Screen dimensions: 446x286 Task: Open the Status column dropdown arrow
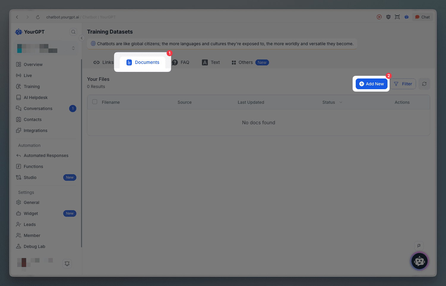pyautogui.click(x=341, y=102)
